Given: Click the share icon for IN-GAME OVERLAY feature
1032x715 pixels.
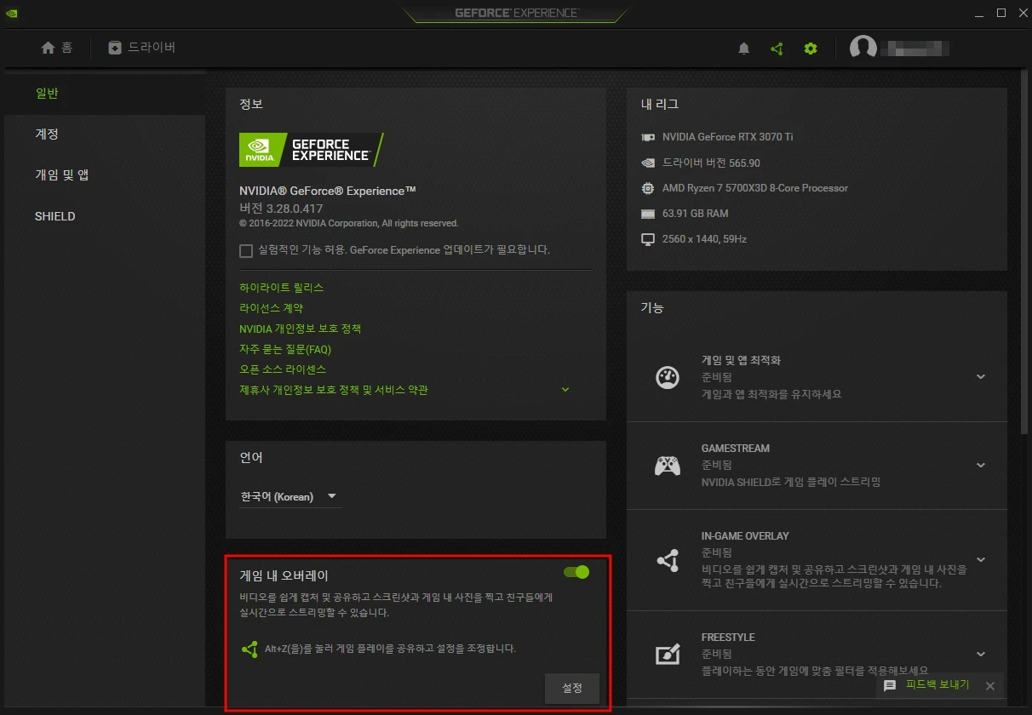Looking at the screenshot, I should point(668,560).
